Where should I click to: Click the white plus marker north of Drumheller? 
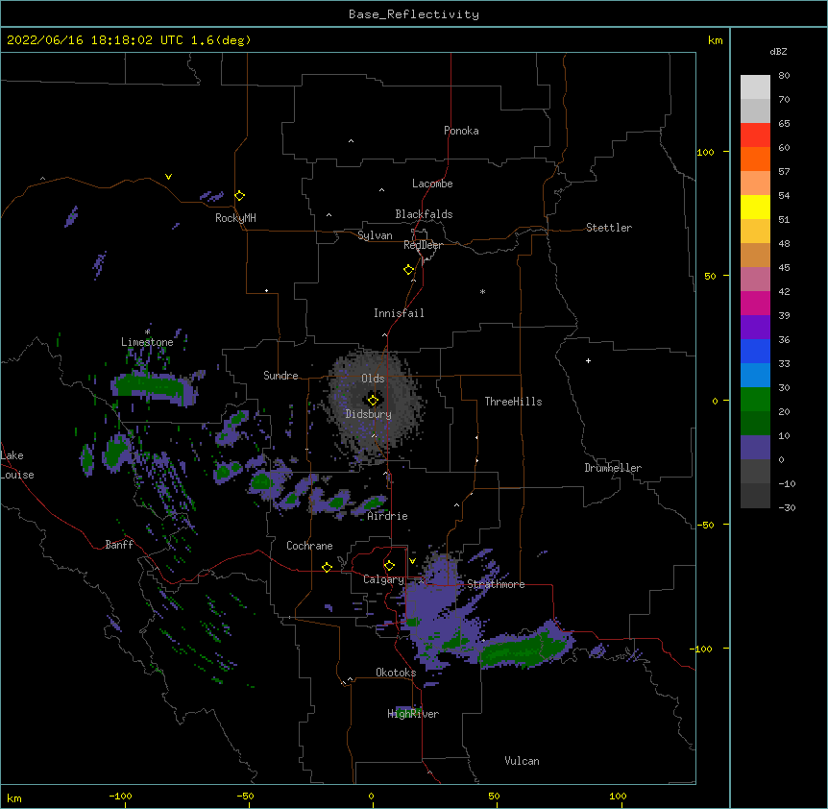(x=588, y=360)
